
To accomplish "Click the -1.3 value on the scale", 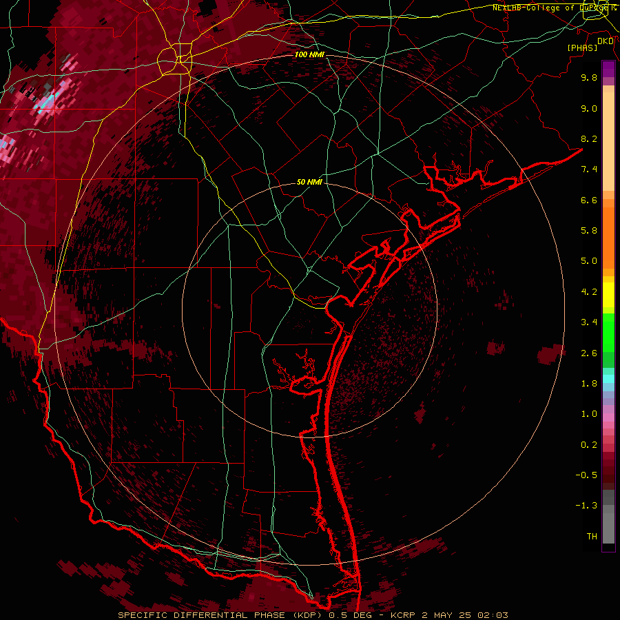I will [586, 506].
